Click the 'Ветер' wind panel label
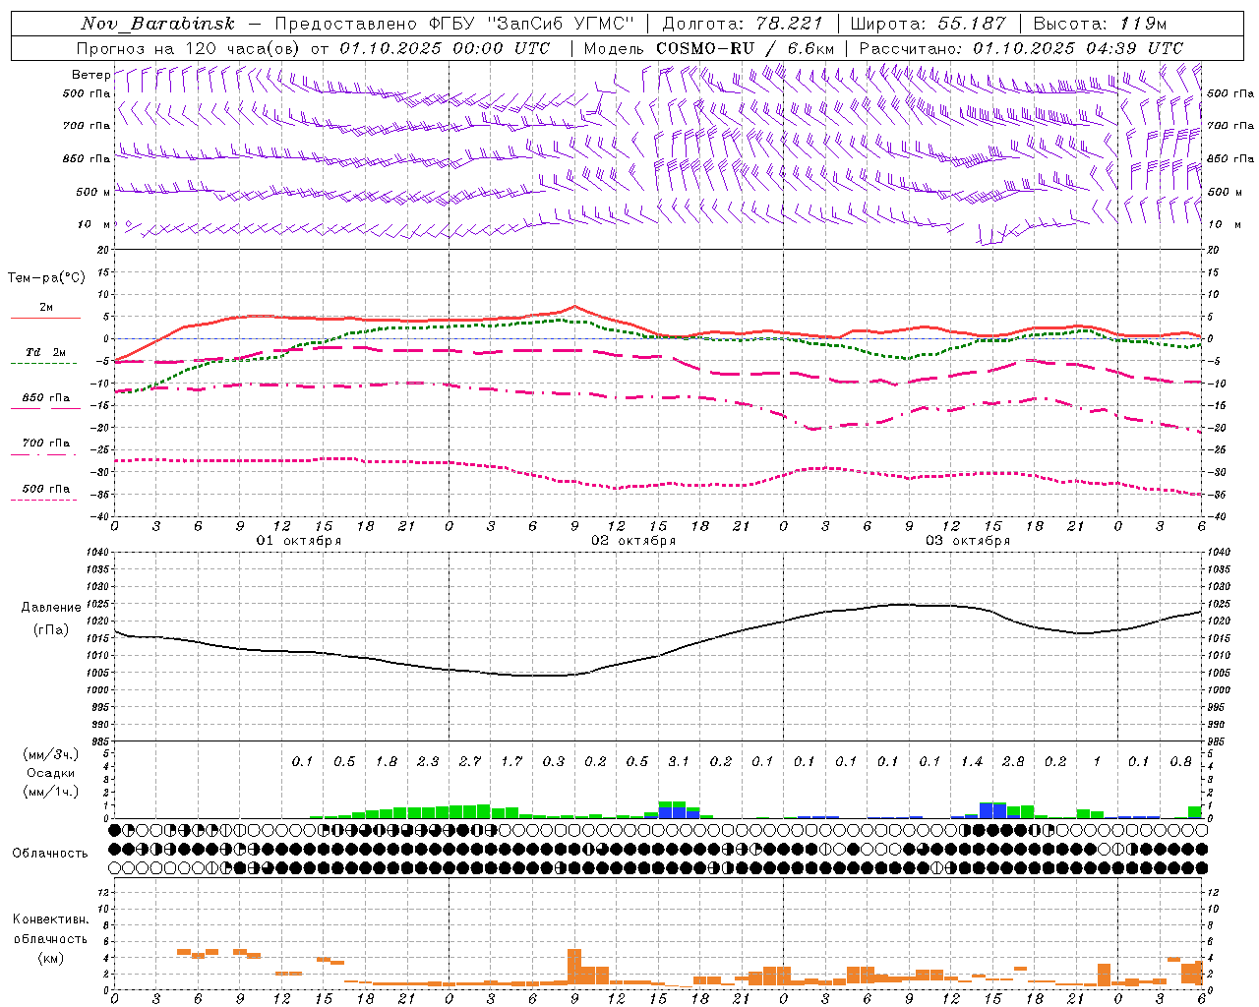The image size is (1259, 1007). (x=90, y=75)
